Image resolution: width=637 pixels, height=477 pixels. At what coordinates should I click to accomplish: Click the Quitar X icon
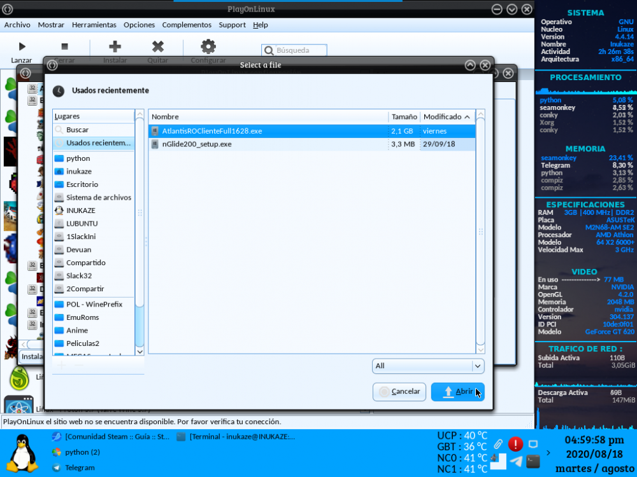pos(157,46)
